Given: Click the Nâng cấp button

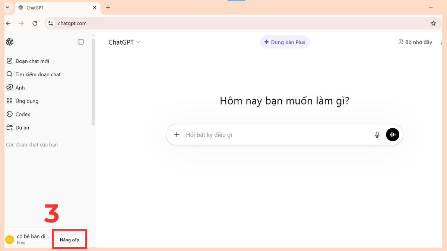Looking at the screenshot, I should click(69, 239).
